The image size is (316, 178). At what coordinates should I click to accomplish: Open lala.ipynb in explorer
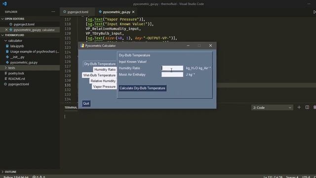17,46
